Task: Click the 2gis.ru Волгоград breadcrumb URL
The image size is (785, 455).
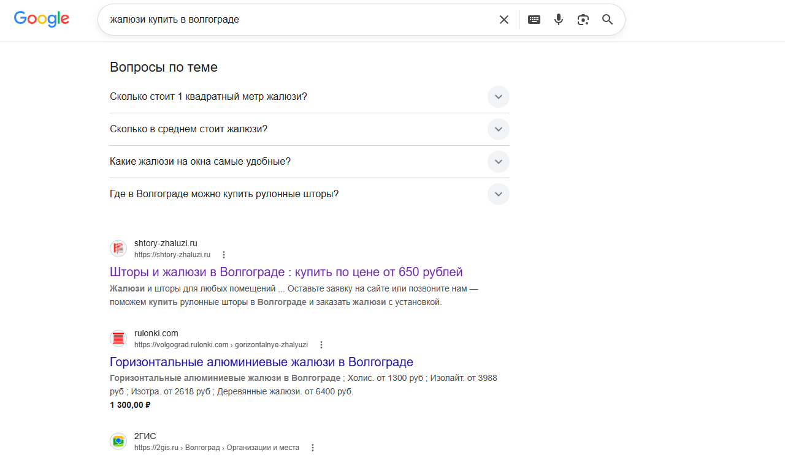Action: (216, 448)
